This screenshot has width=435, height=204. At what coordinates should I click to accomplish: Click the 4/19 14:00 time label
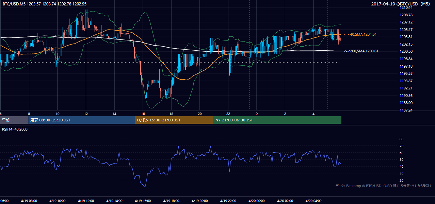click(x=114, y=201)
